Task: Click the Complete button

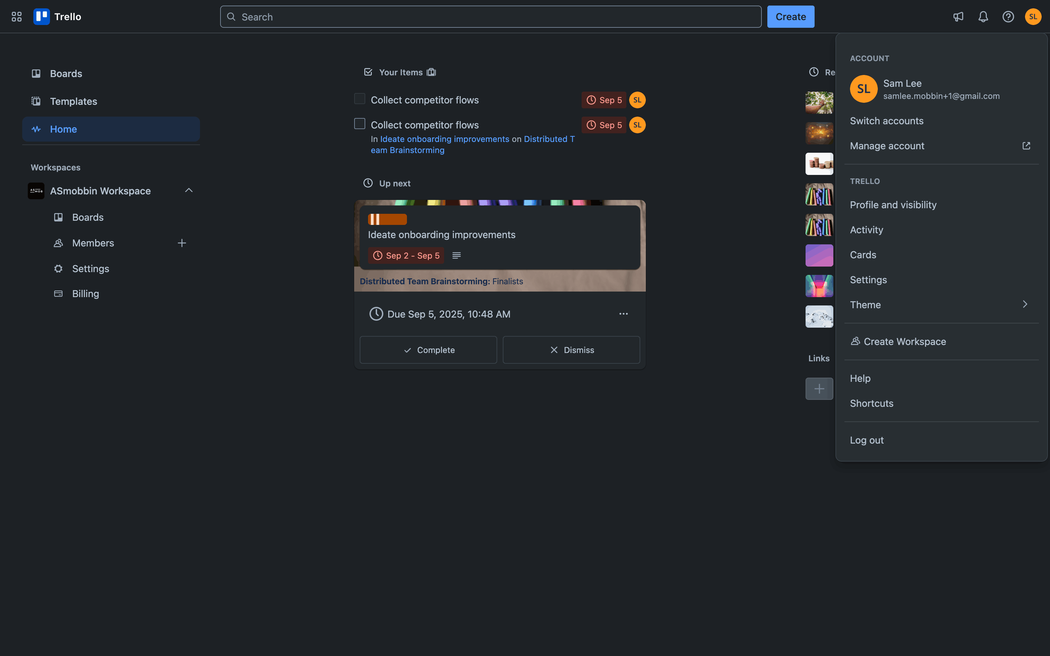Action: click(x=428, y=350)
